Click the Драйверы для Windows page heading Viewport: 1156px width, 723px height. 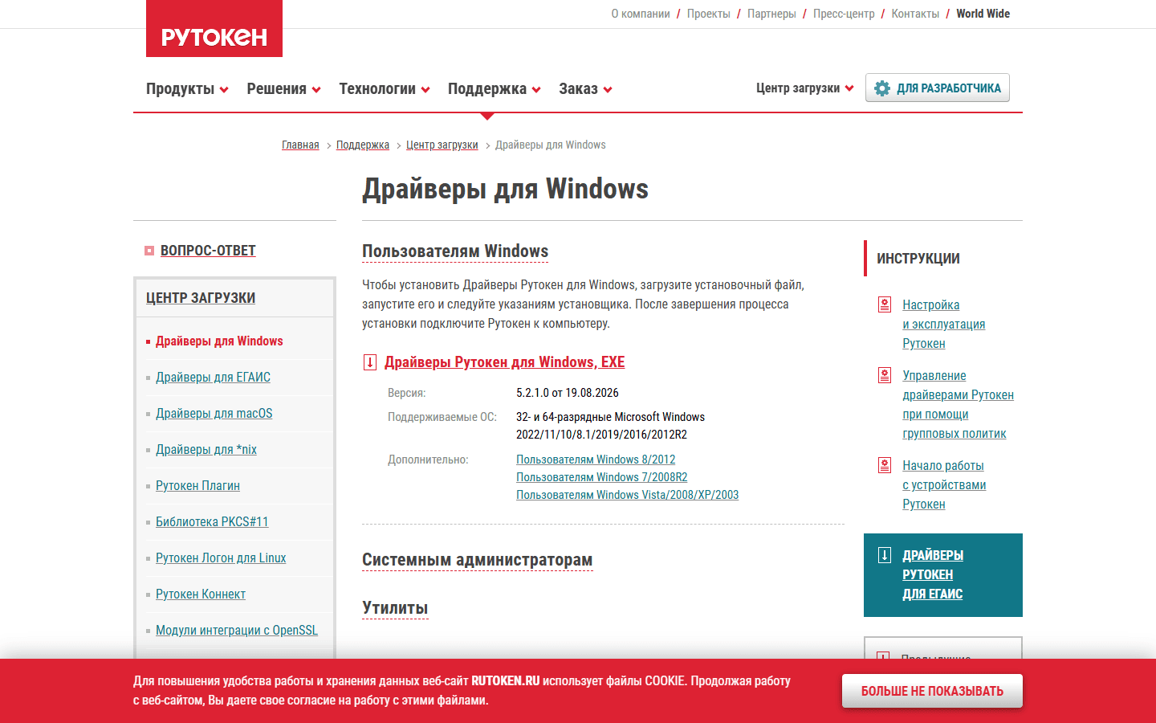pos(506,189)
